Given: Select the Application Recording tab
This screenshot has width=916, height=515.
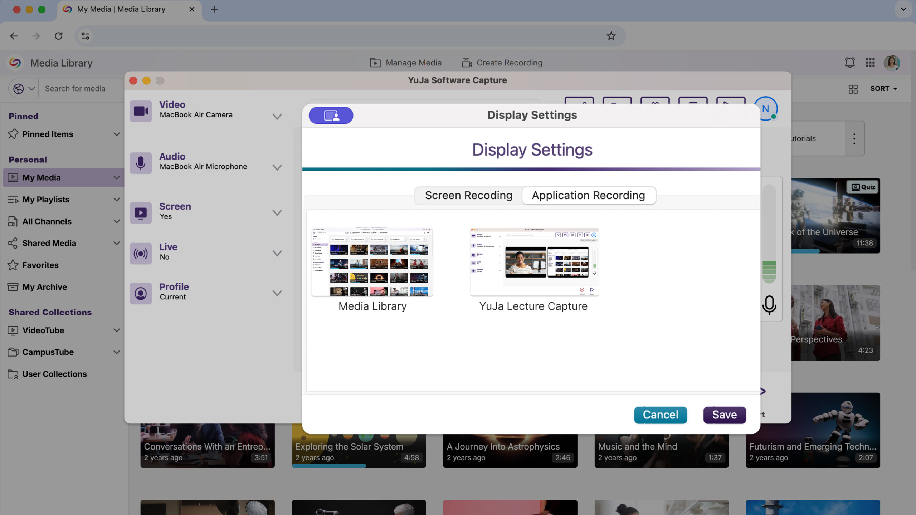Looking at the screenshot, I should pos(588,195).
